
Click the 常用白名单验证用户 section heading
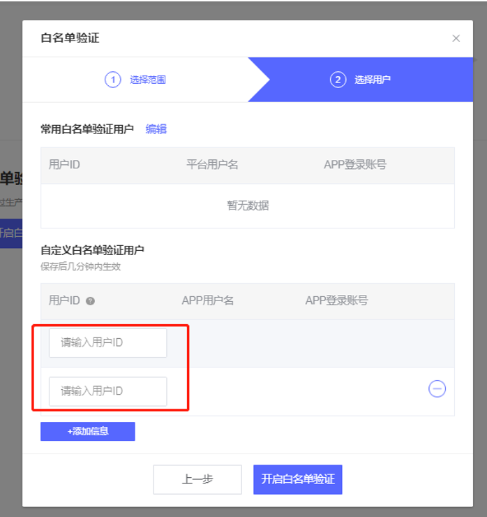tap(87, 129)
